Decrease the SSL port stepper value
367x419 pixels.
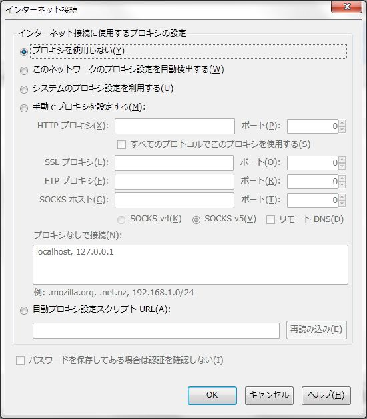tap(342, 166)
